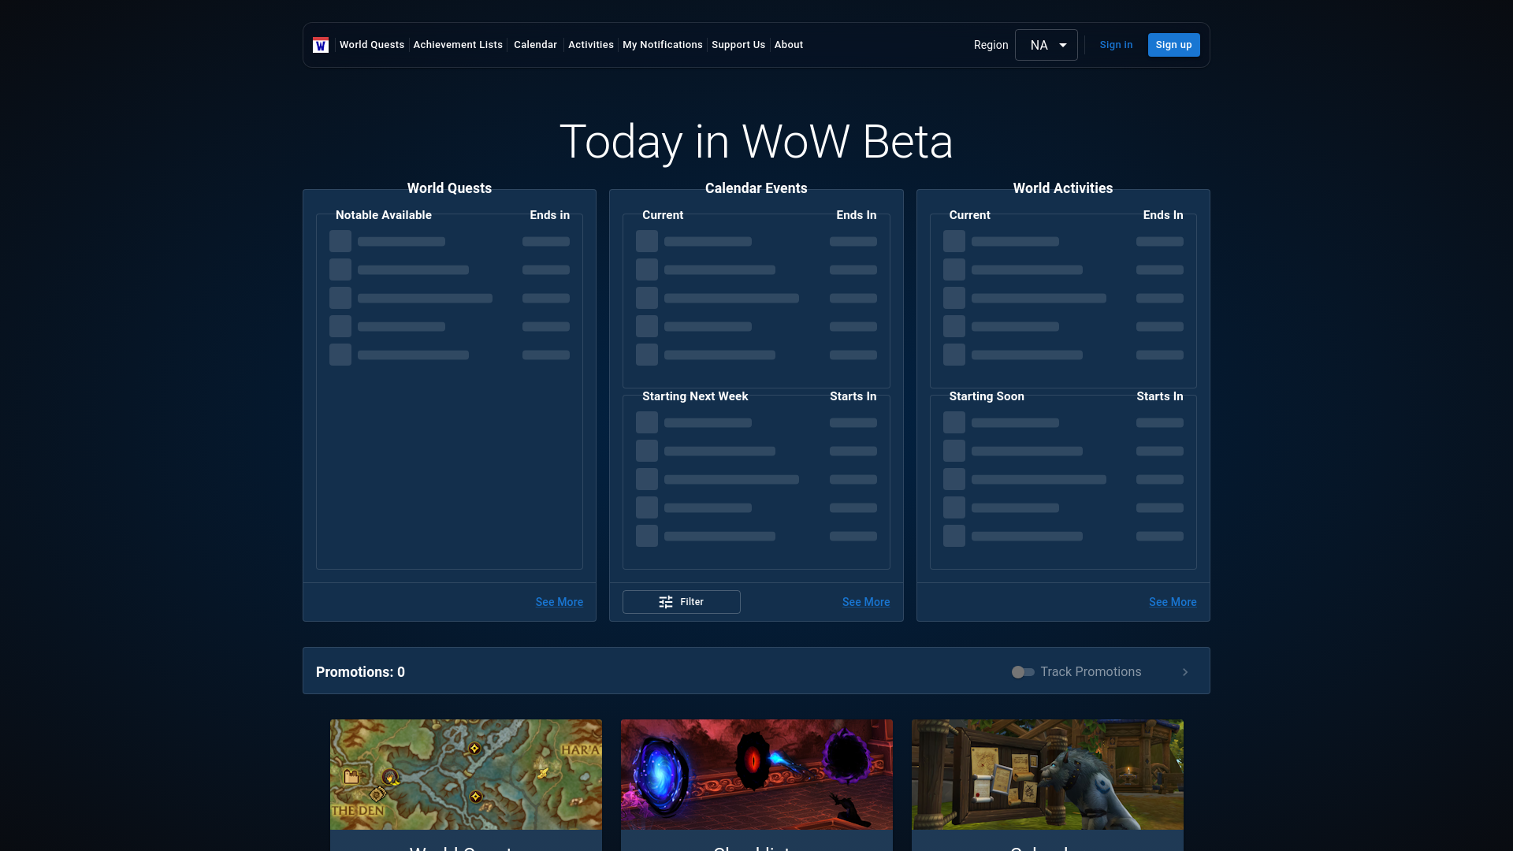Image resolution: width=1513 pixels, height=851 pixels.
Task: Click the Starting Soon label
Action: pyautogui.click(x=987, y=396)
